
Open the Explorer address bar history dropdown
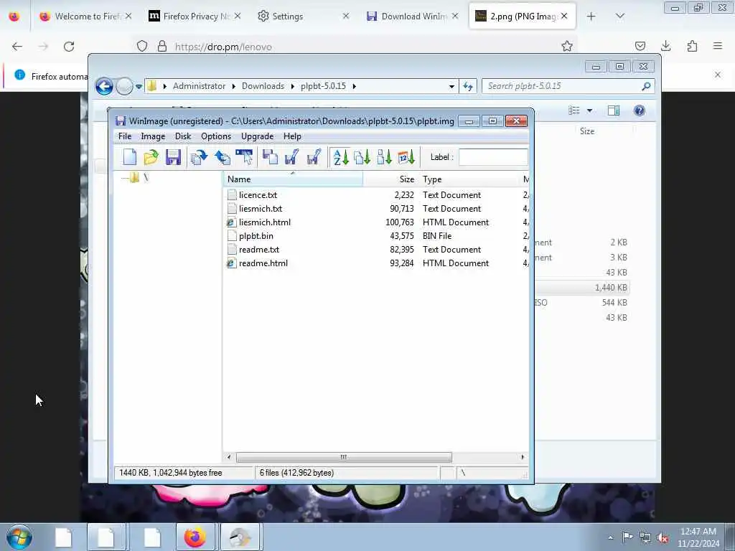pos(451,86)
